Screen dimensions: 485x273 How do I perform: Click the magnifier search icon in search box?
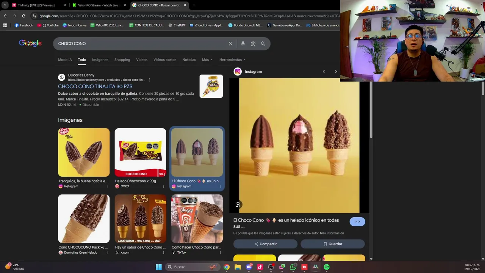[x=263, y=44]
